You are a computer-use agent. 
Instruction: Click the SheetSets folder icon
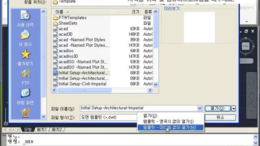[55, 24]
